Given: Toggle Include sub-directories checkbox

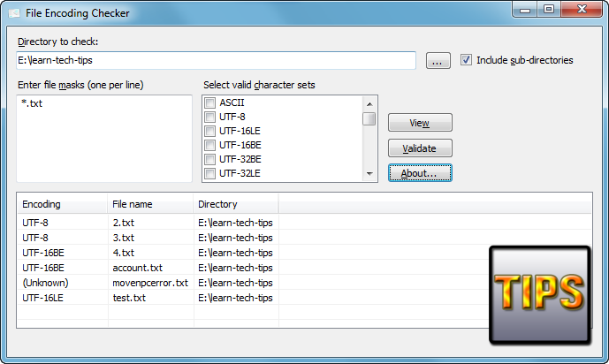Looking at the screenshot, I should [466, 60].
